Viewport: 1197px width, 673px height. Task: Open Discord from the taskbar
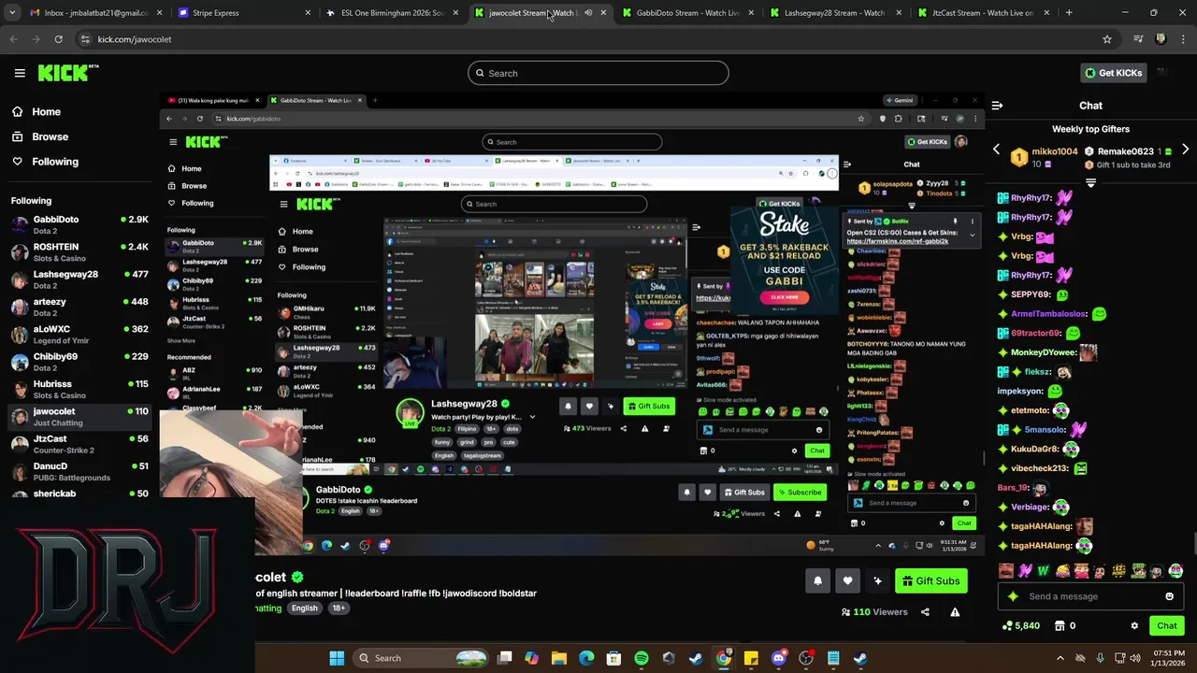pos(778,658)
